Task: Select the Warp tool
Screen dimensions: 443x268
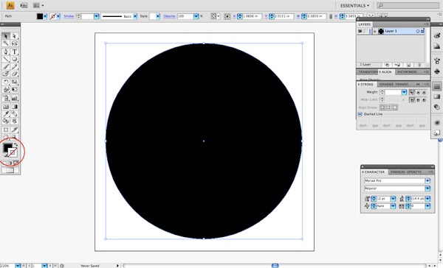Action: tap(6, 89)
